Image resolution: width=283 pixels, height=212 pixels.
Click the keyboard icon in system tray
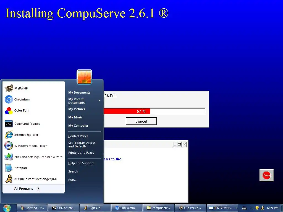click(x=244, y=208)
